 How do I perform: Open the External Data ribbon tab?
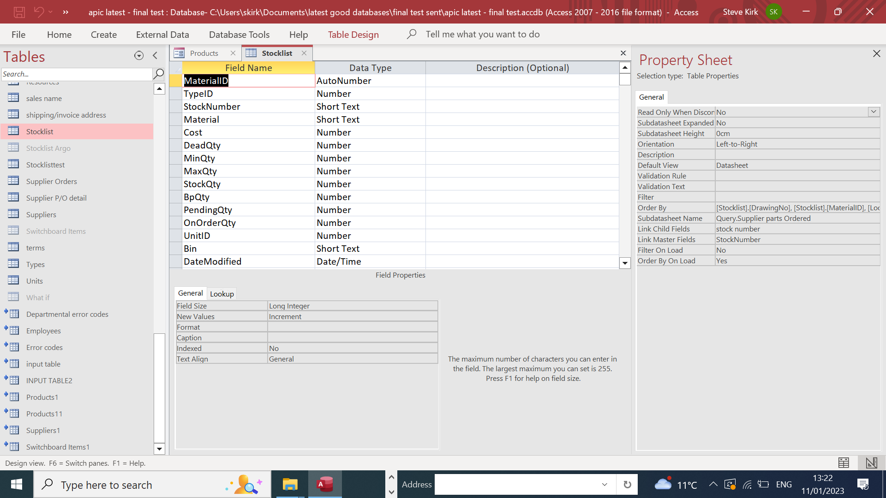162,35
